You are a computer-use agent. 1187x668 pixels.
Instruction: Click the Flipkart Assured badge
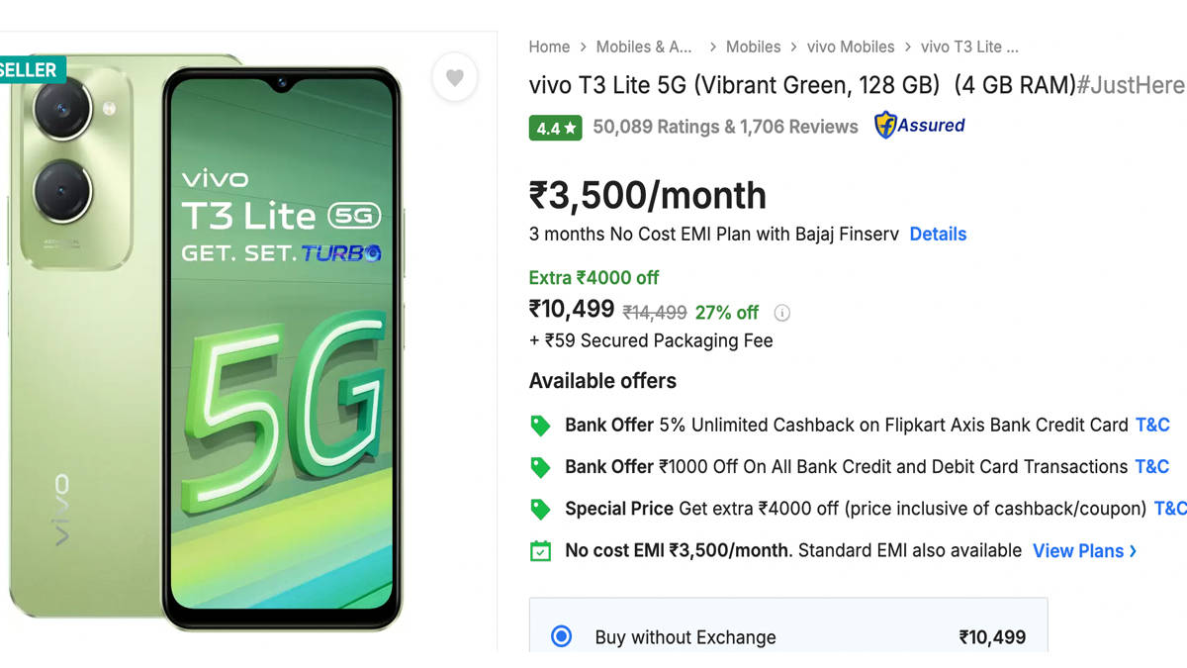point(919,126)
